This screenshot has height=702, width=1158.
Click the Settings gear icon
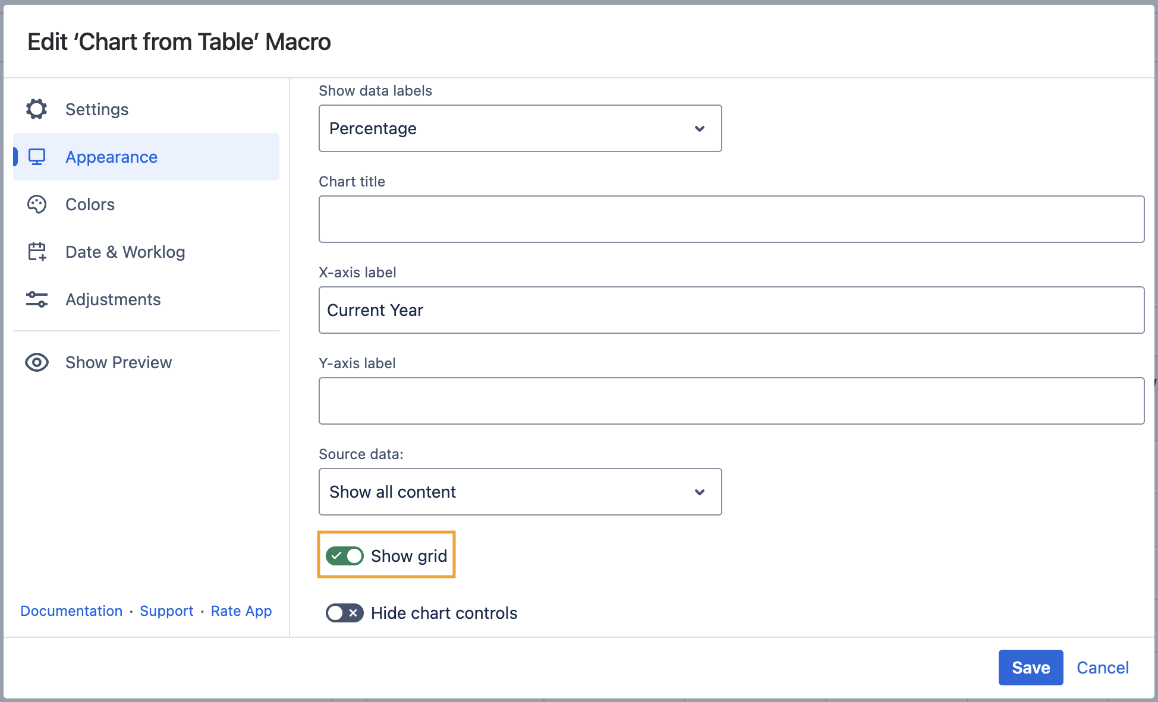[37, 109]
